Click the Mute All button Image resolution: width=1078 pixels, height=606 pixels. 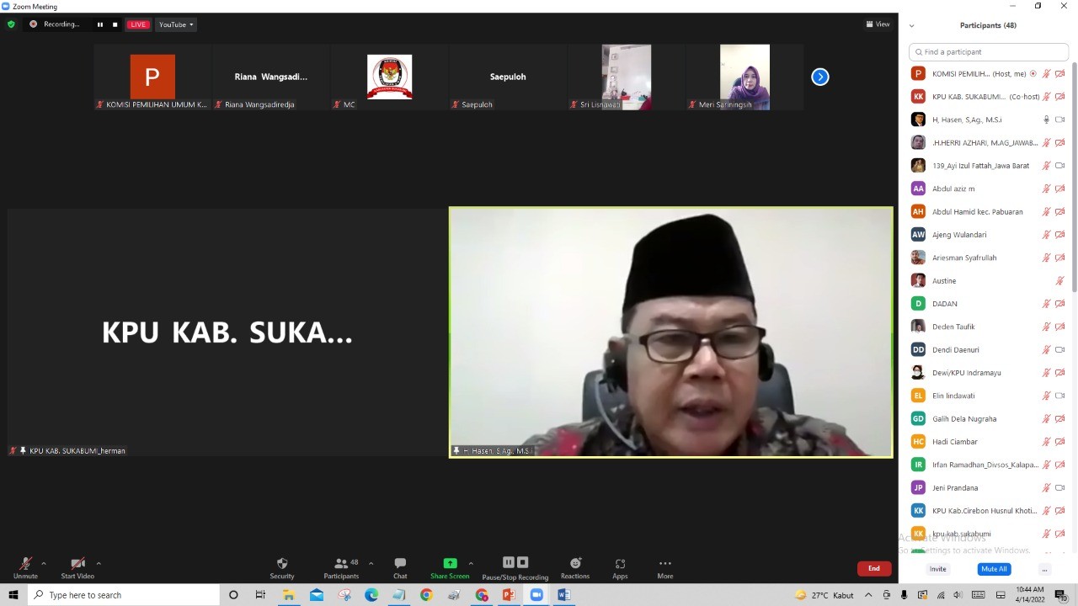point(994,569)
